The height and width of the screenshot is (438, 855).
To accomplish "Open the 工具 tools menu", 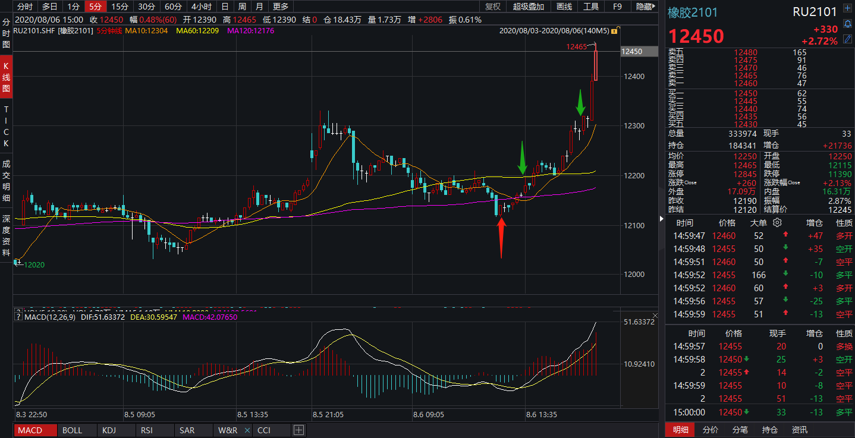I will pos(590,7).
